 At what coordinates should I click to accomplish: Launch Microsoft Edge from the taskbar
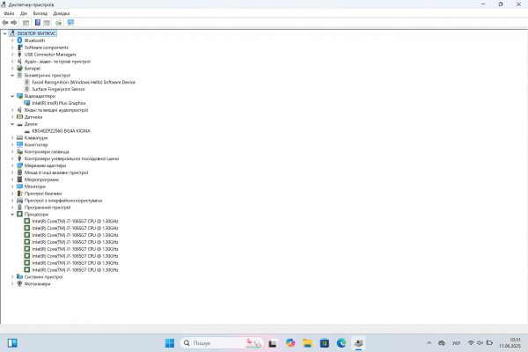(341, 343)
